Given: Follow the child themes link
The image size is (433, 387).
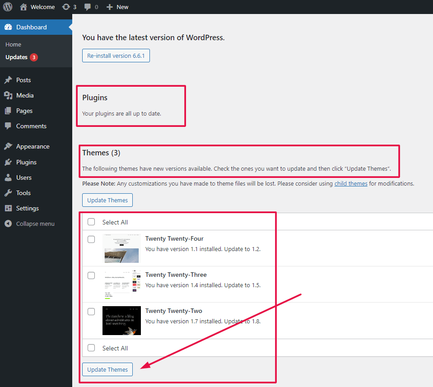Looking at the screenshot, I should pyautogui.click(x=351, y=183).
